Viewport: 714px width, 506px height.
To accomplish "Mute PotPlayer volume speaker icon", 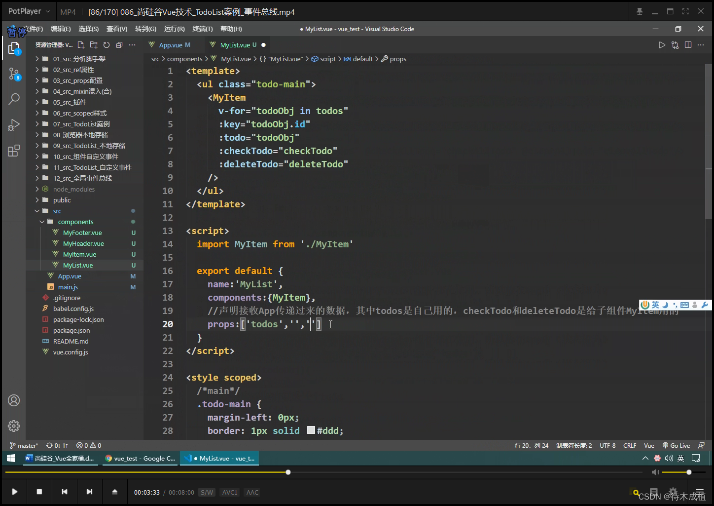I will (655, 472).
